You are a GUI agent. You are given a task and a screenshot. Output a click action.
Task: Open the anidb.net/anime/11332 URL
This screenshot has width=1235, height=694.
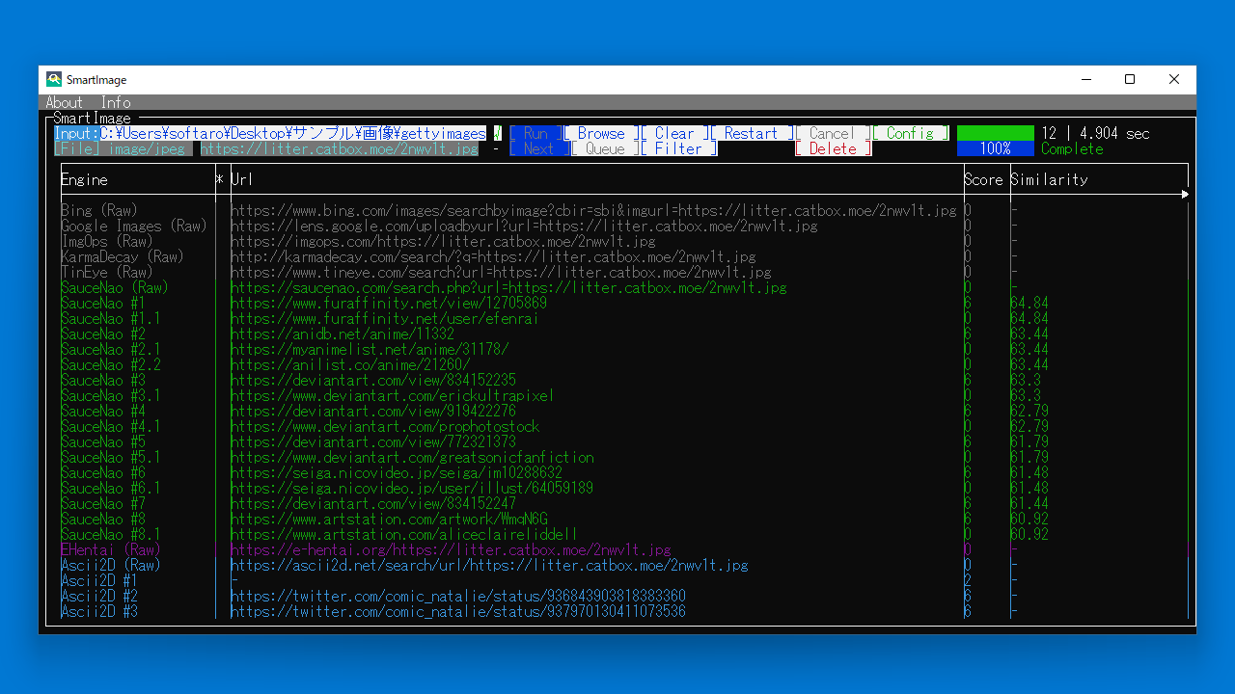click(x=343, y=334)
